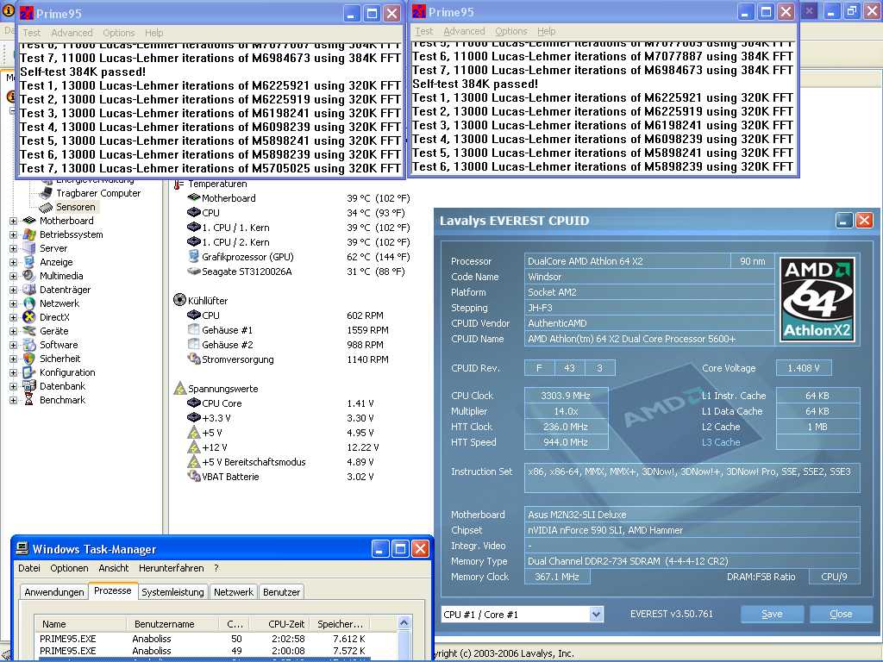Click the Temperaturen thermometer icon
The height and width of the screenshot is (662, 883).
179,184
